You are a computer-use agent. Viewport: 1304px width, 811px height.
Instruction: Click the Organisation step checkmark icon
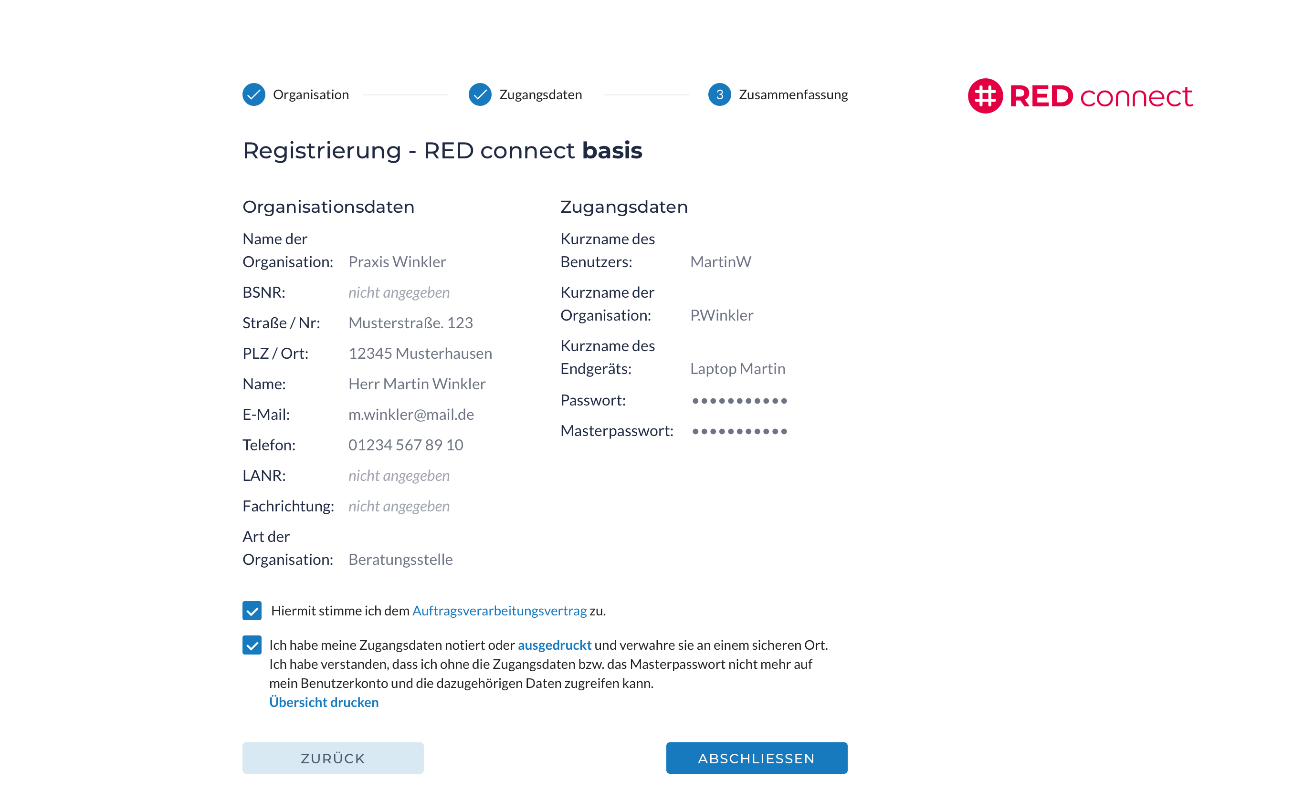point(254,95)
